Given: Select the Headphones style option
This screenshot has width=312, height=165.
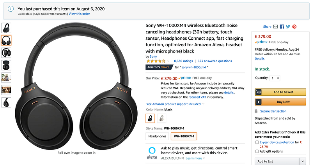Looking at the screenshot, I should point(157,136).
